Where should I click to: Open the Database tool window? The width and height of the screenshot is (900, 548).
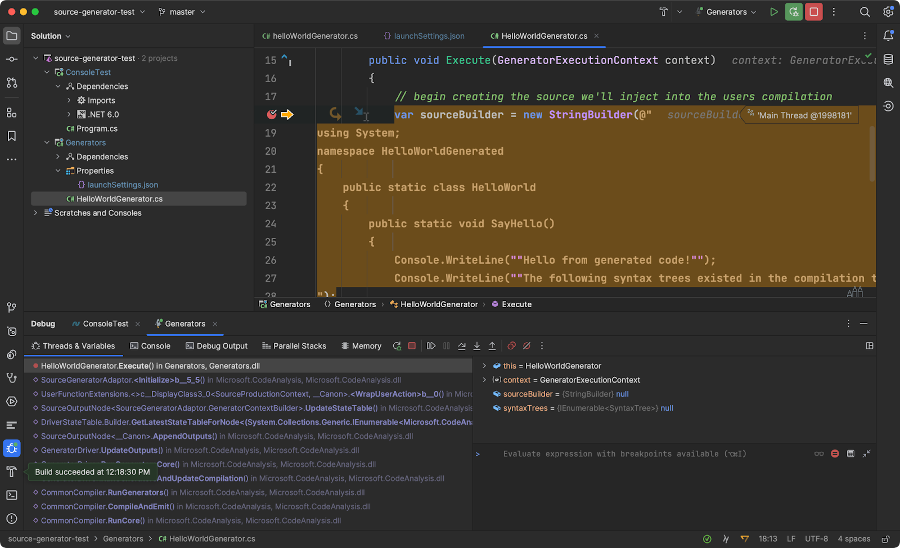tap(888, 59)
